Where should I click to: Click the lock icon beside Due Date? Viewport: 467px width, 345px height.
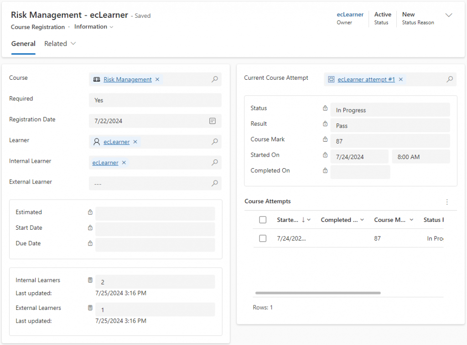[x=90, y=243]
